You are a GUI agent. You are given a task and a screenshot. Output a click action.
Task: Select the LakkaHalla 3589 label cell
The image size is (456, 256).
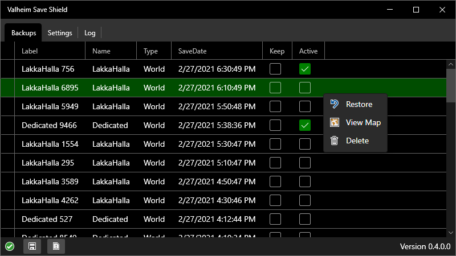coord(50,181)
